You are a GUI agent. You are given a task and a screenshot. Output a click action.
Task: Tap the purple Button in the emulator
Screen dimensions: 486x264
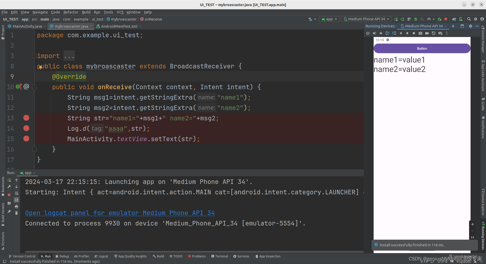coord(422,48)
